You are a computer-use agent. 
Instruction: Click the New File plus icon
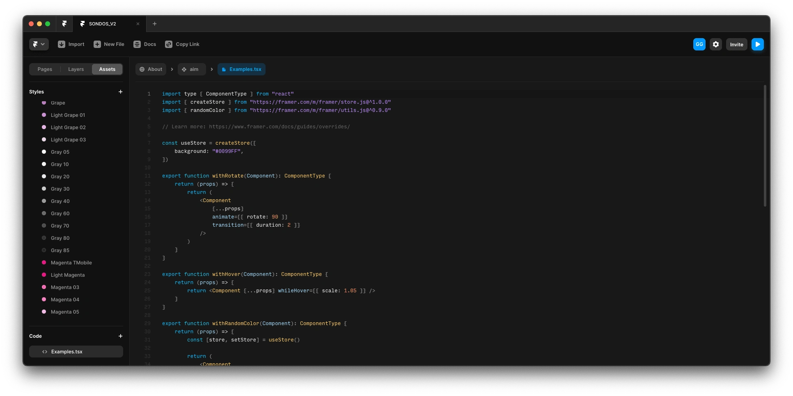(97, 44)
